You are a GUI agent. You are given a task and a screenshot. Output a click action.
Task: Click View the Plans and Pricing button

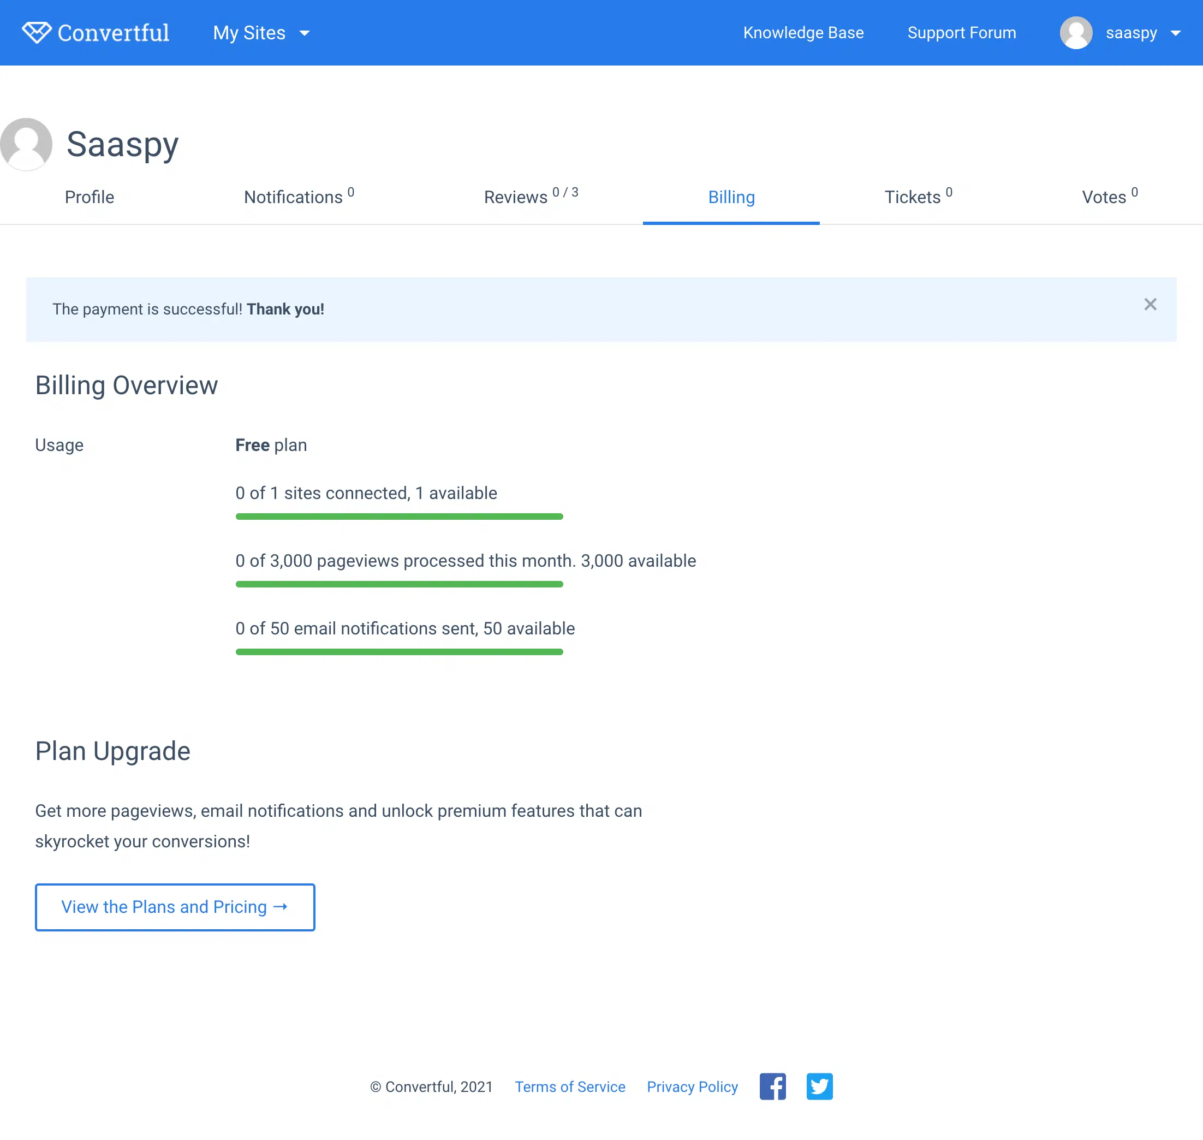(x=175, y=907)
